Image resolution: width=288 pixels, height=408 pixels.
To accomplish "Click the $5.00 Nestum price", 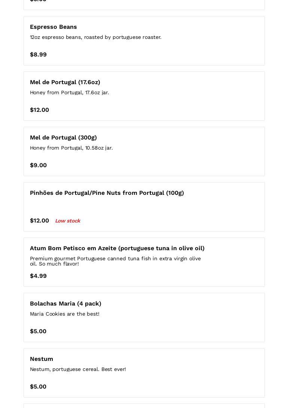I will click(38, 387).
